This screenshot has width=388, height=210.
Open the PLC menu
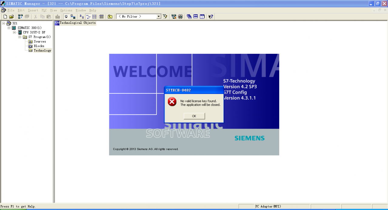[44, 10]
